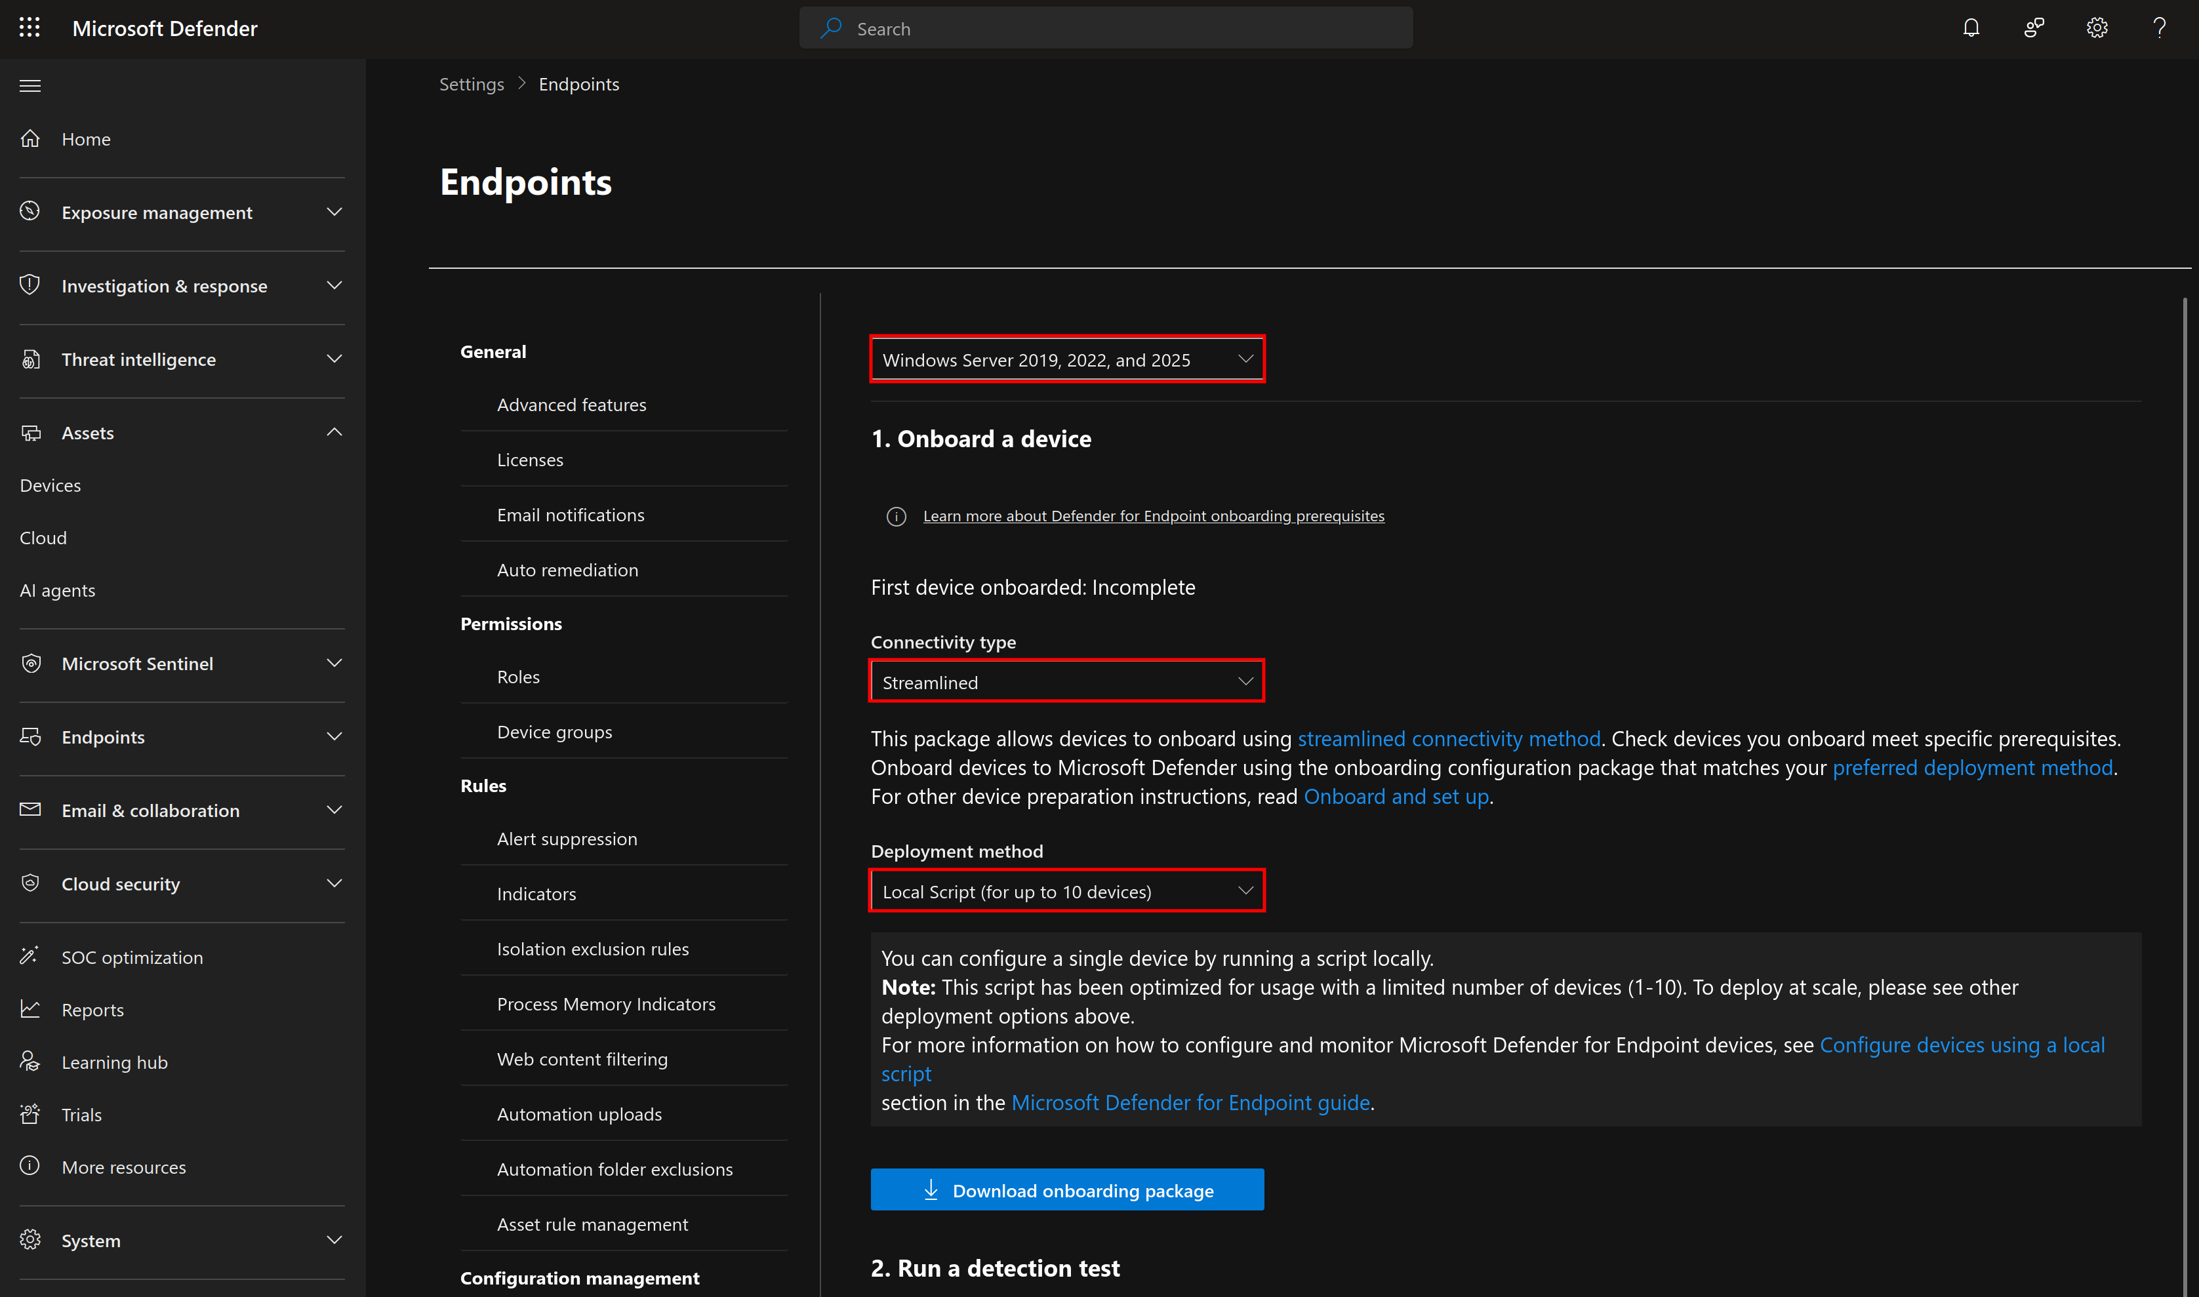Open the Deployment method Local Script dropdown

point(1066,892)
